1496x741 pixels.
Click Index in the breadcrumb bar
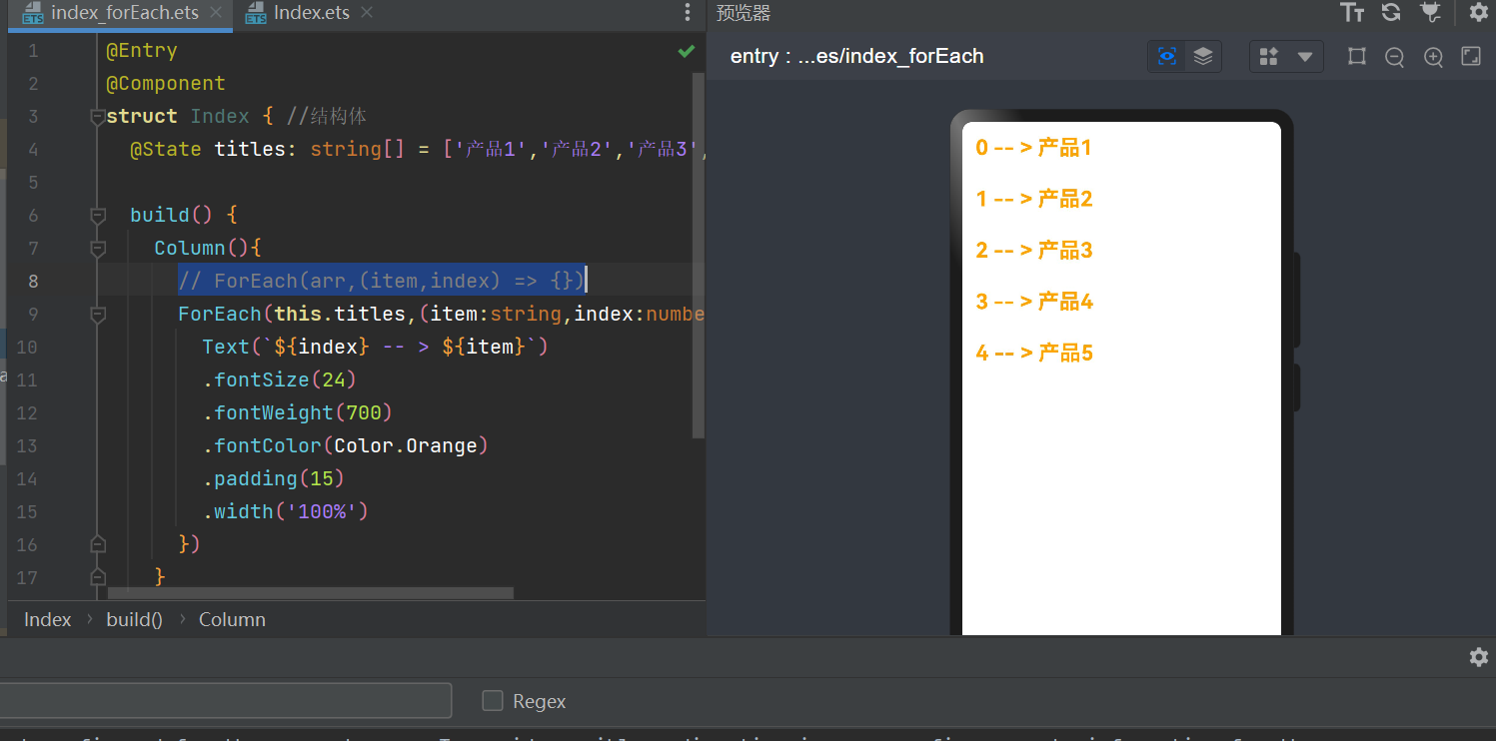coord(47,619)
